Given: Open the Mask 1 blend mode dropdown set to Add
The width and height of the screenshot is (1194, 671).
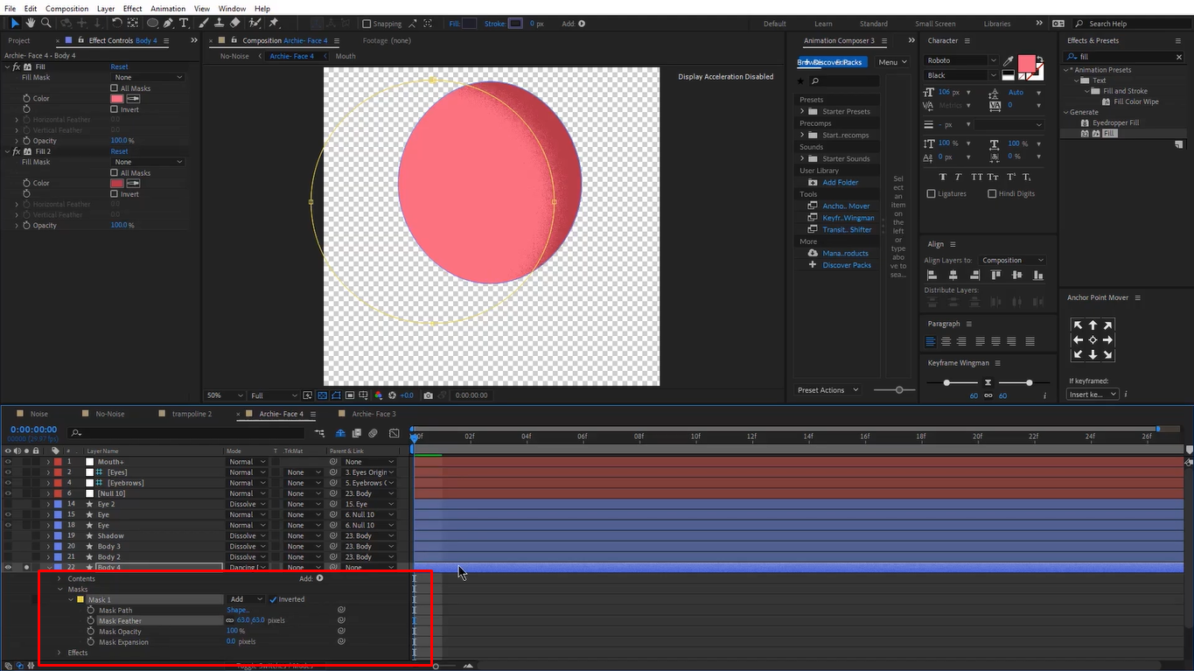Looking at the screenshot, I should [x=247, y=599].
